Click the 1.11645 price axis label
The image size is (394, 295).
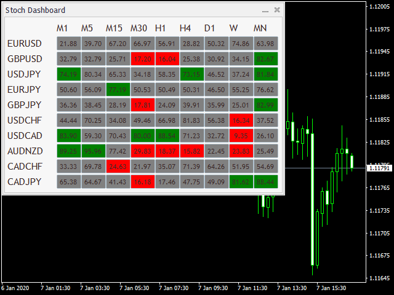pos(379,278)
